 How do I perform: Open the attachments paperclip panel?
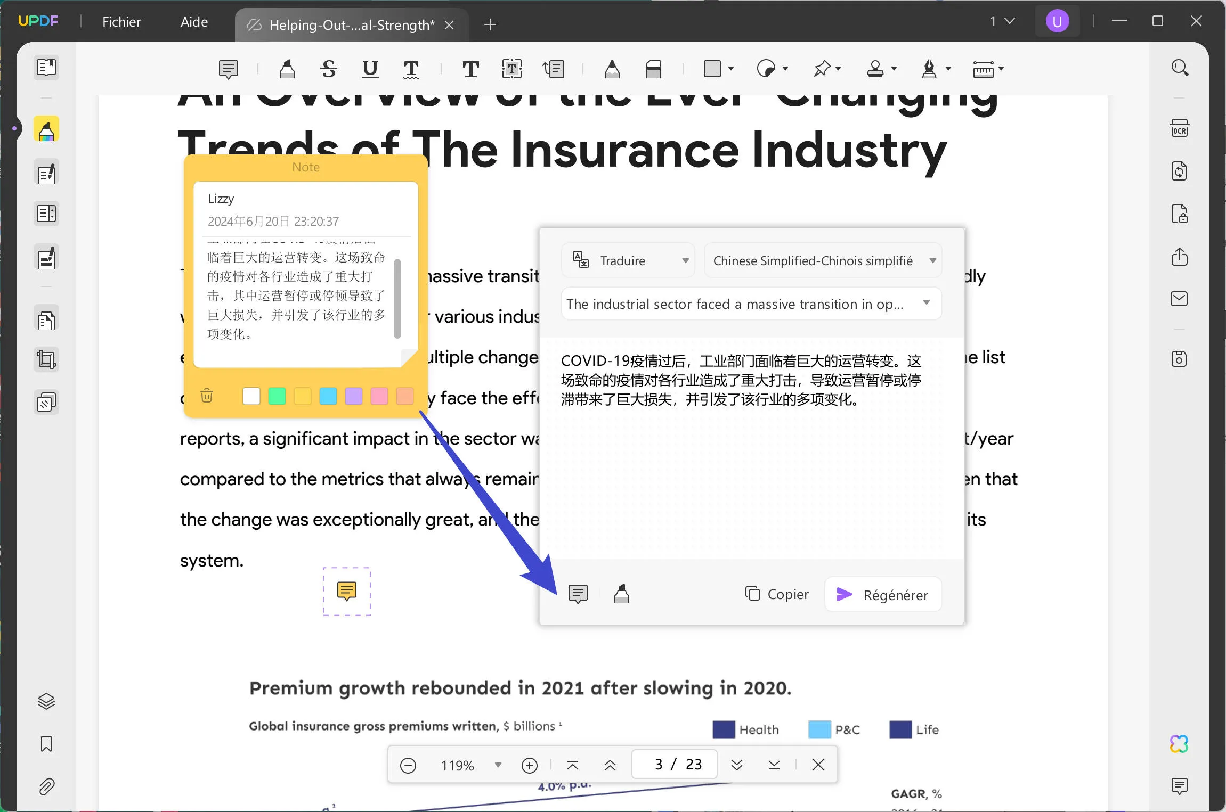pyautogui.click(x=46, y=786)
